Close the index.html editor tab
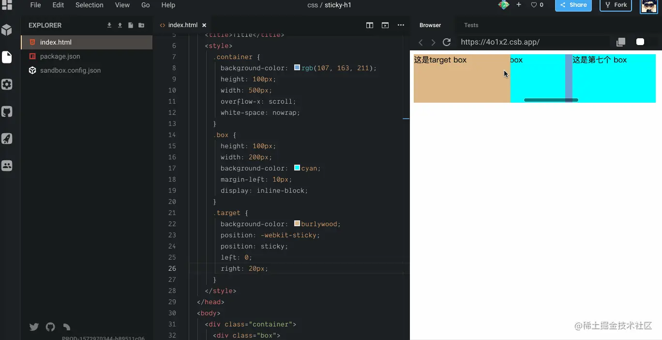Image resolution: width=662 pixels, height=340 pixels. (204, 25)
